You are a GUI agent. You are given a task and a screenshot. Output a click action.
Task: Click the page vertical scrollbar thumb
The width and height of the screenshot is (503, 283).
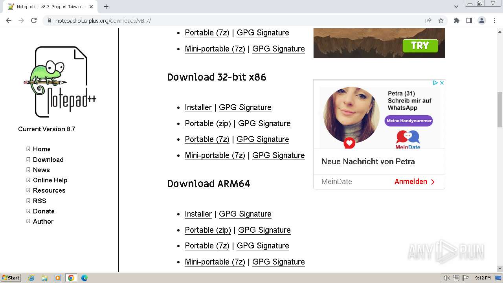500,109
